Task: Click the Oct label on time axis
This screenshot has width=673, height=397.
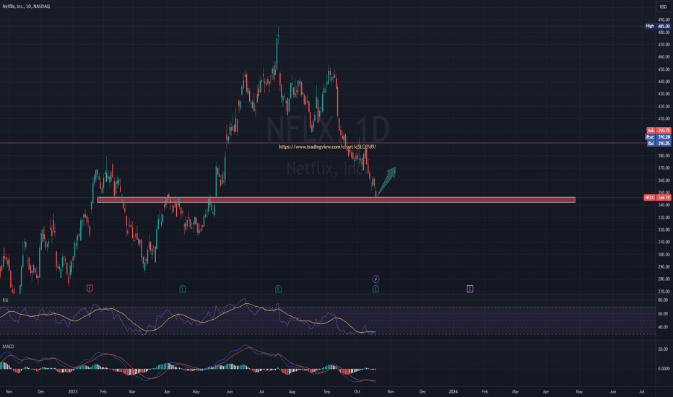Action: pyautogui.click(x=357, y=391)
